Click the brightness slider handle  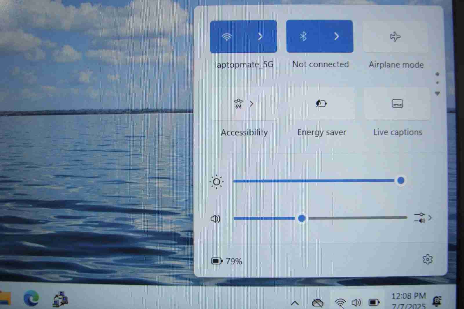click(401, 181)
